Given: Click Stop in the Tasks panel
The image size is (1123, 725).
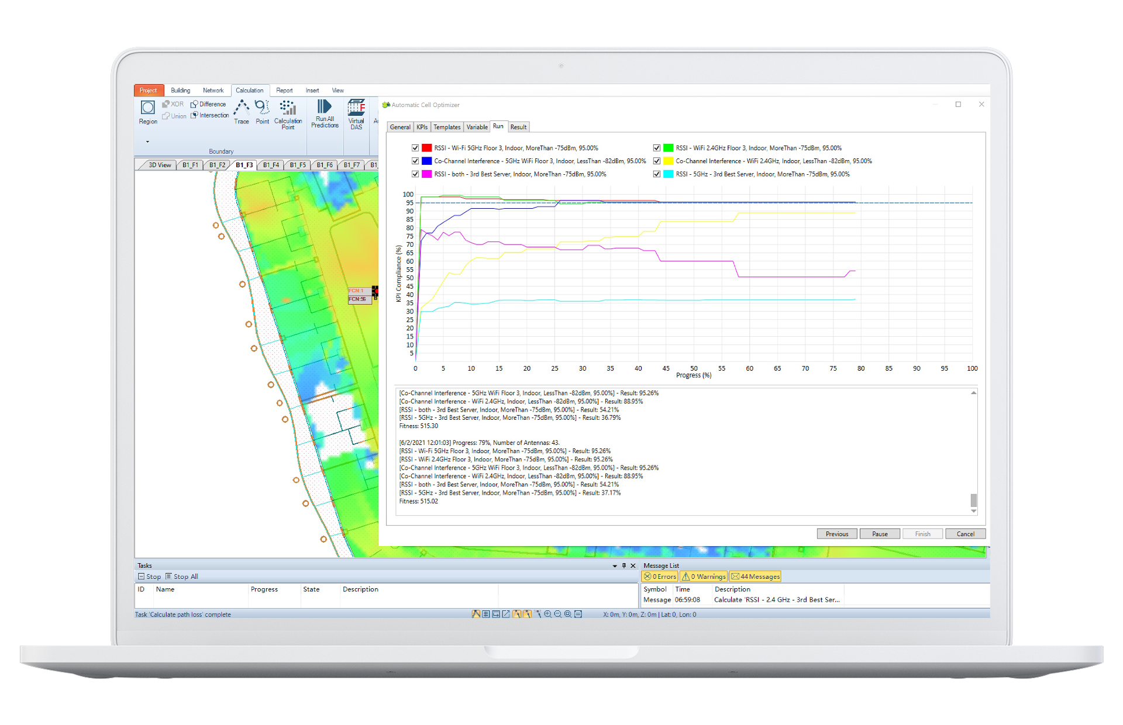Looking at the screenshot, I should (150, 576).
